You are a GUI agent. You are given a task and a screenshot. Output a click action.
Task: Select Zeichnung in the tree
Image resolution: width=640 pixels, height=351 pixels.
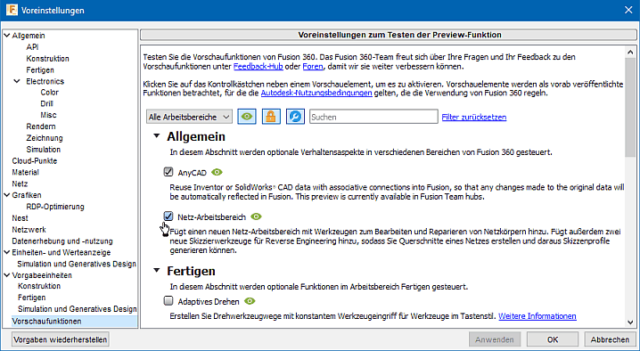point(45,138)
